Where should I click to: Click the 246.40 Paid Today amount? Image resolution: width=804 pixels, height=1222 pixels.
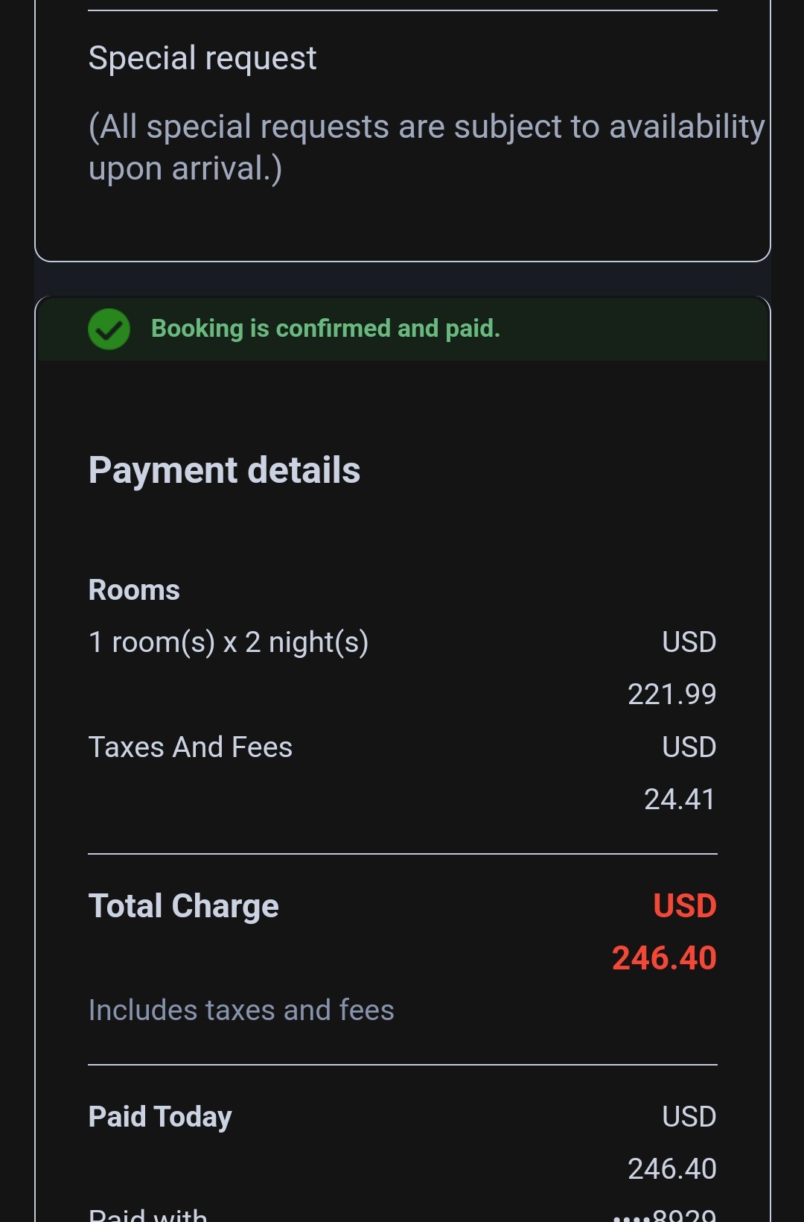pos(671,1169)
